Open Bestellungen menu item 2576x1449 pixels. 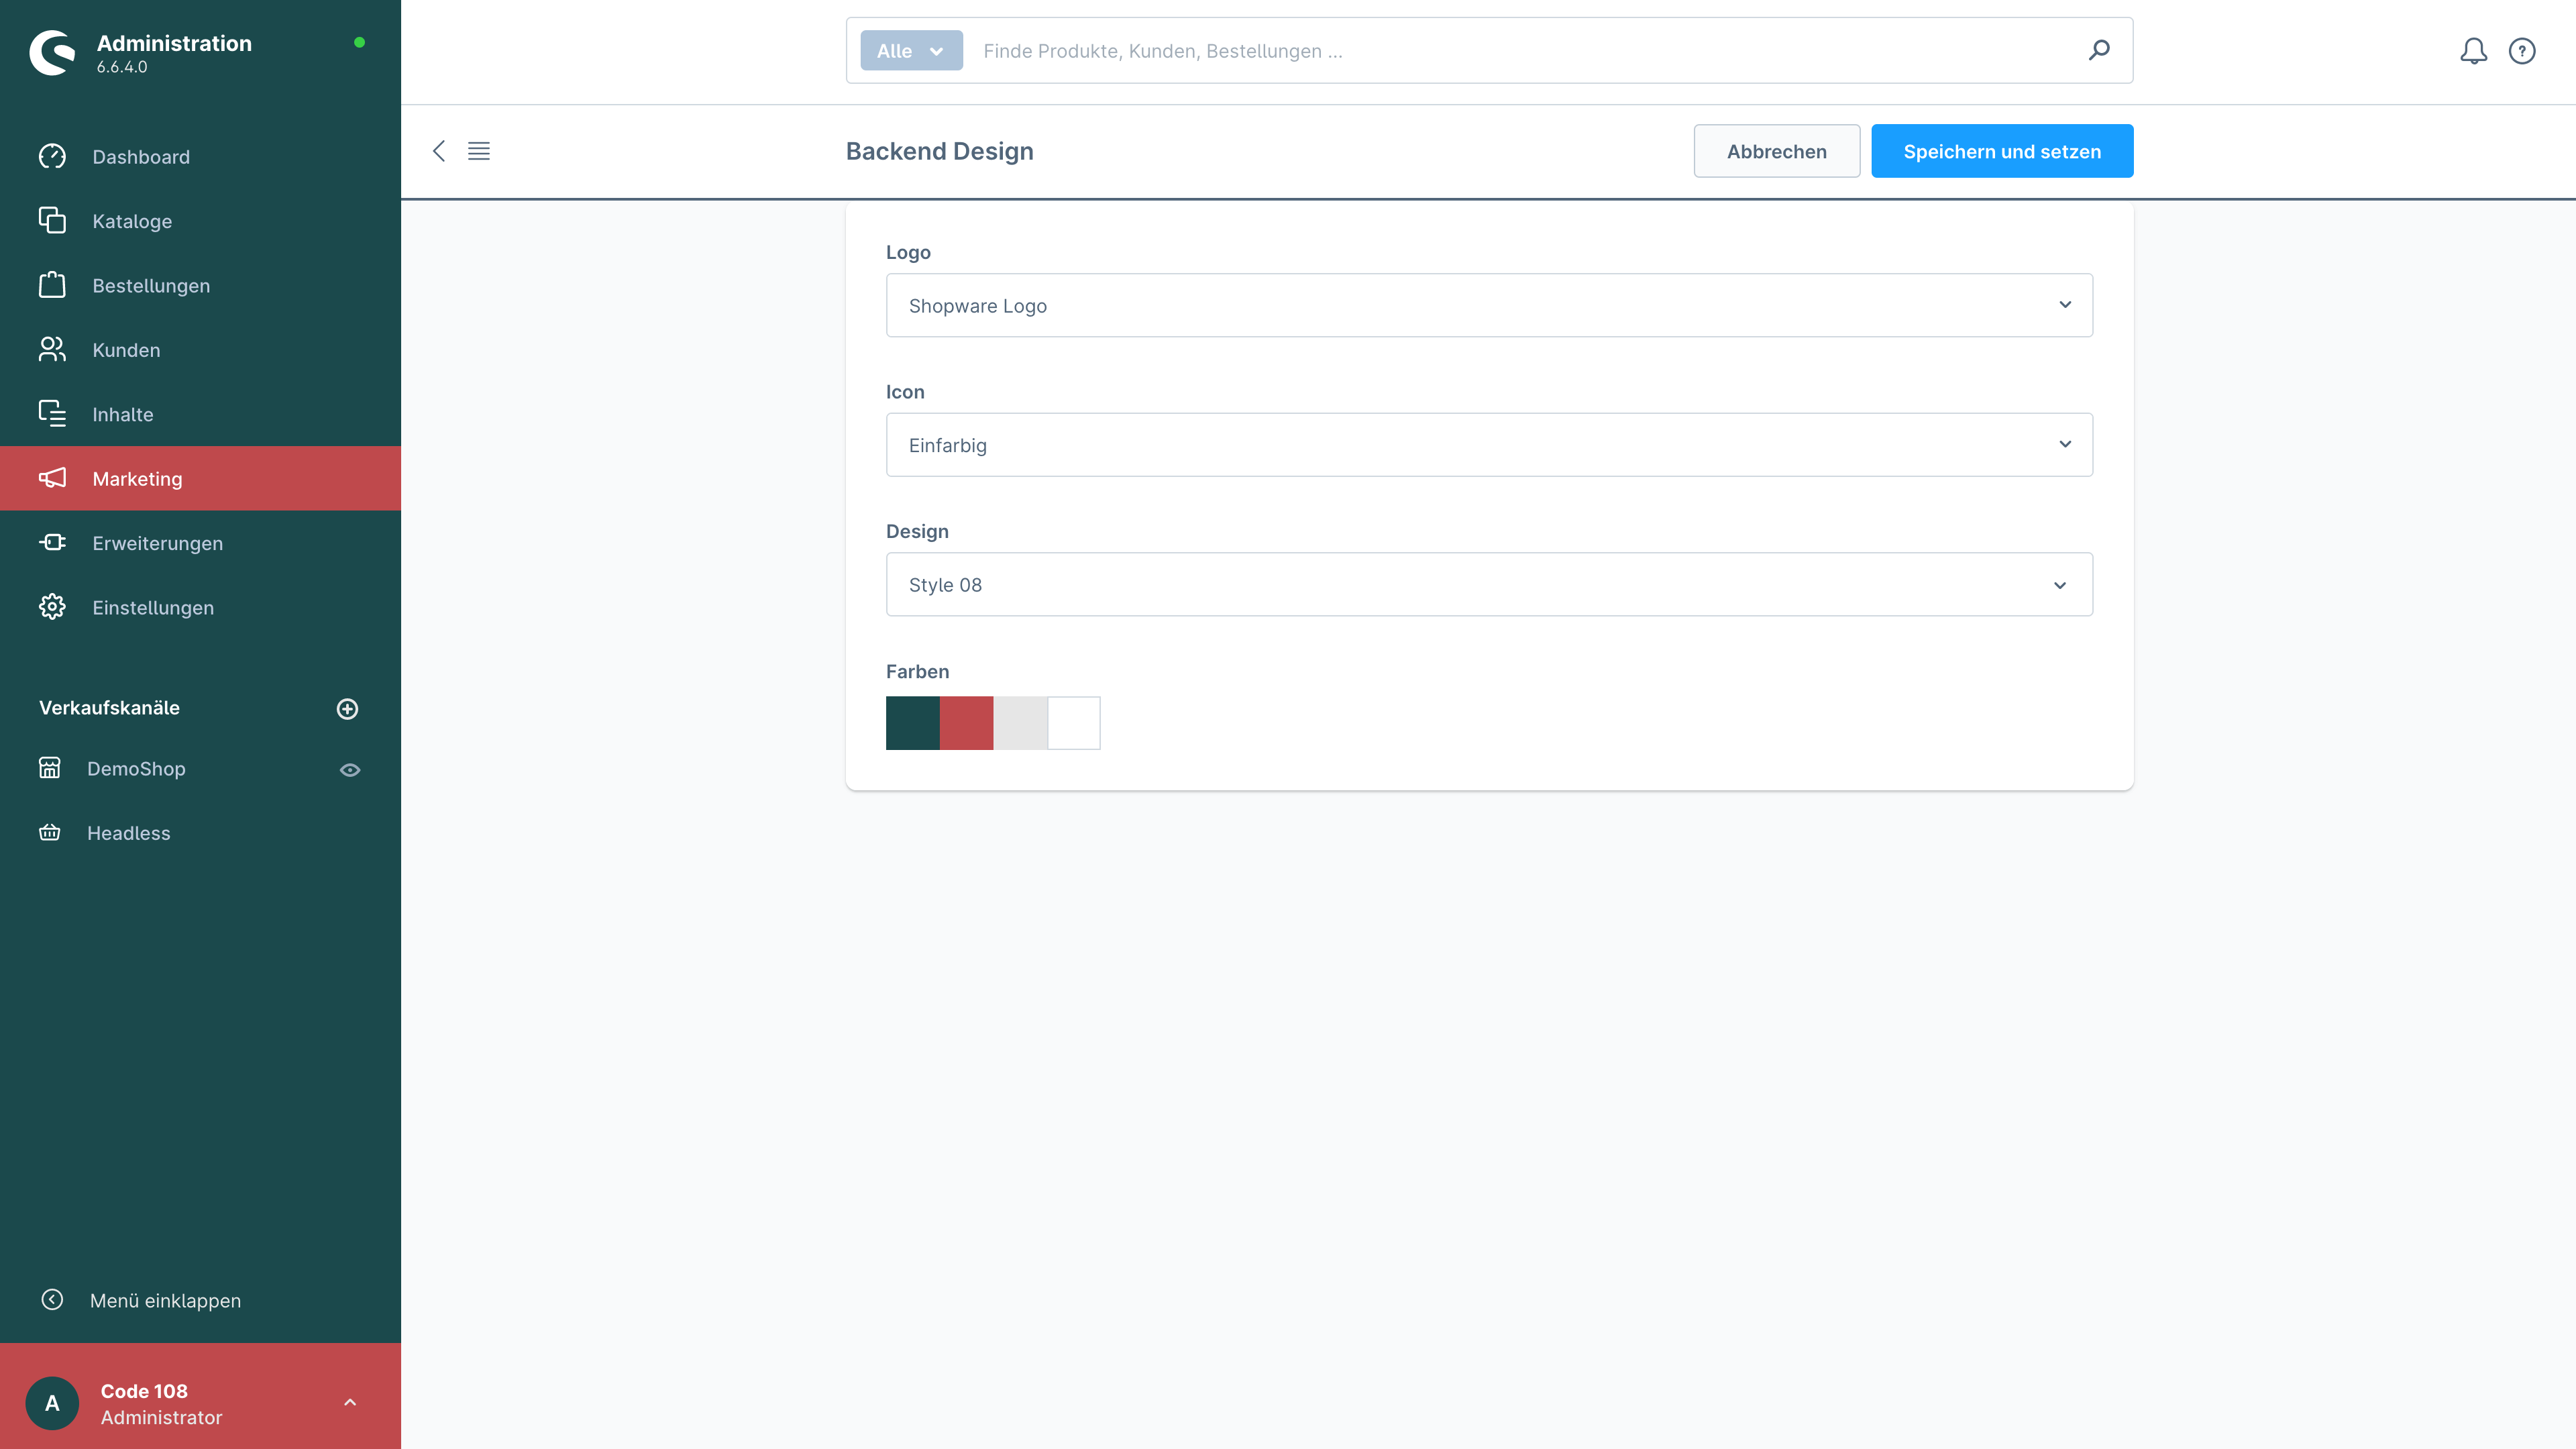pyautogui.click(x=200, y=285)
